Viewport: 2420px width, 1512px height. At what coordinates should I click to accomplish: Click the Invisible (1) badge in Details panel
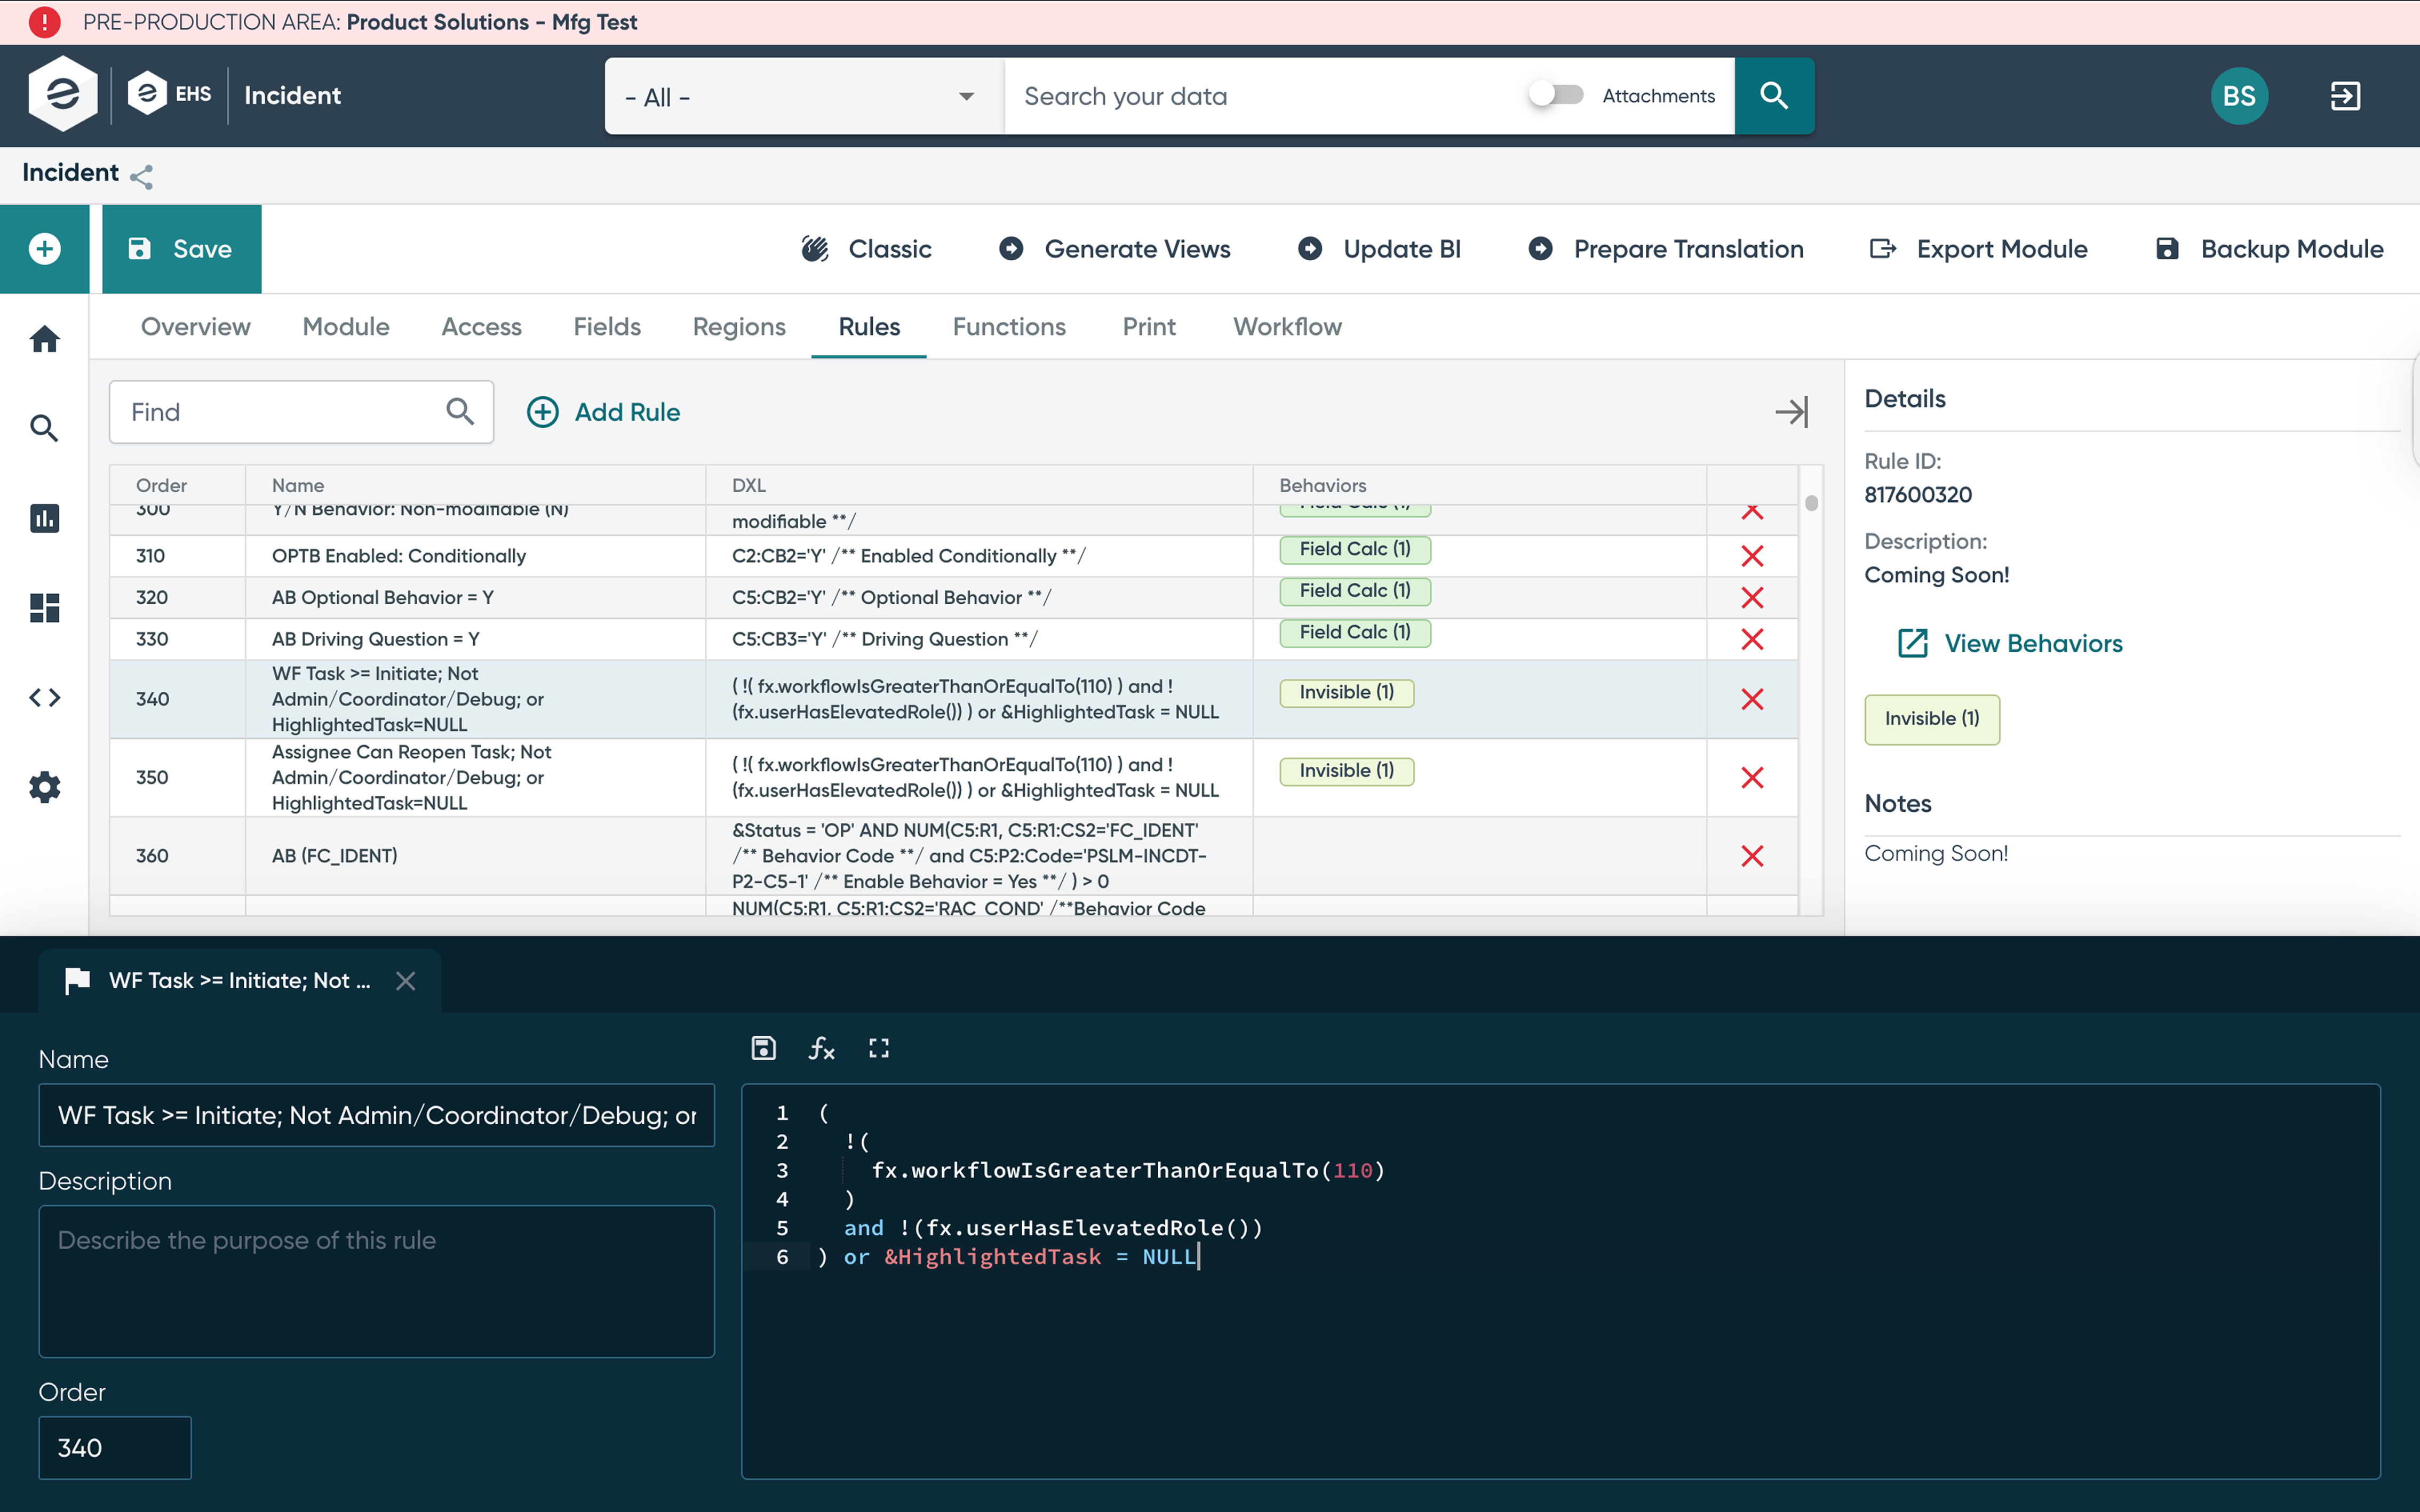1932,719
